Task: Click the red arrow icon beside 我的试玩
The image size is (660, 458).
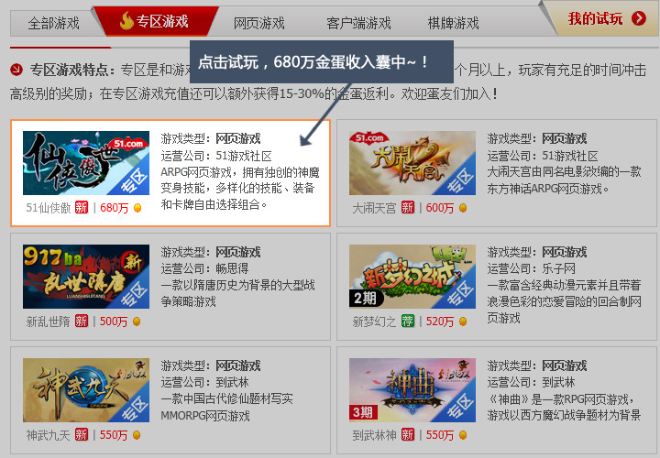Action: (639, 18)
